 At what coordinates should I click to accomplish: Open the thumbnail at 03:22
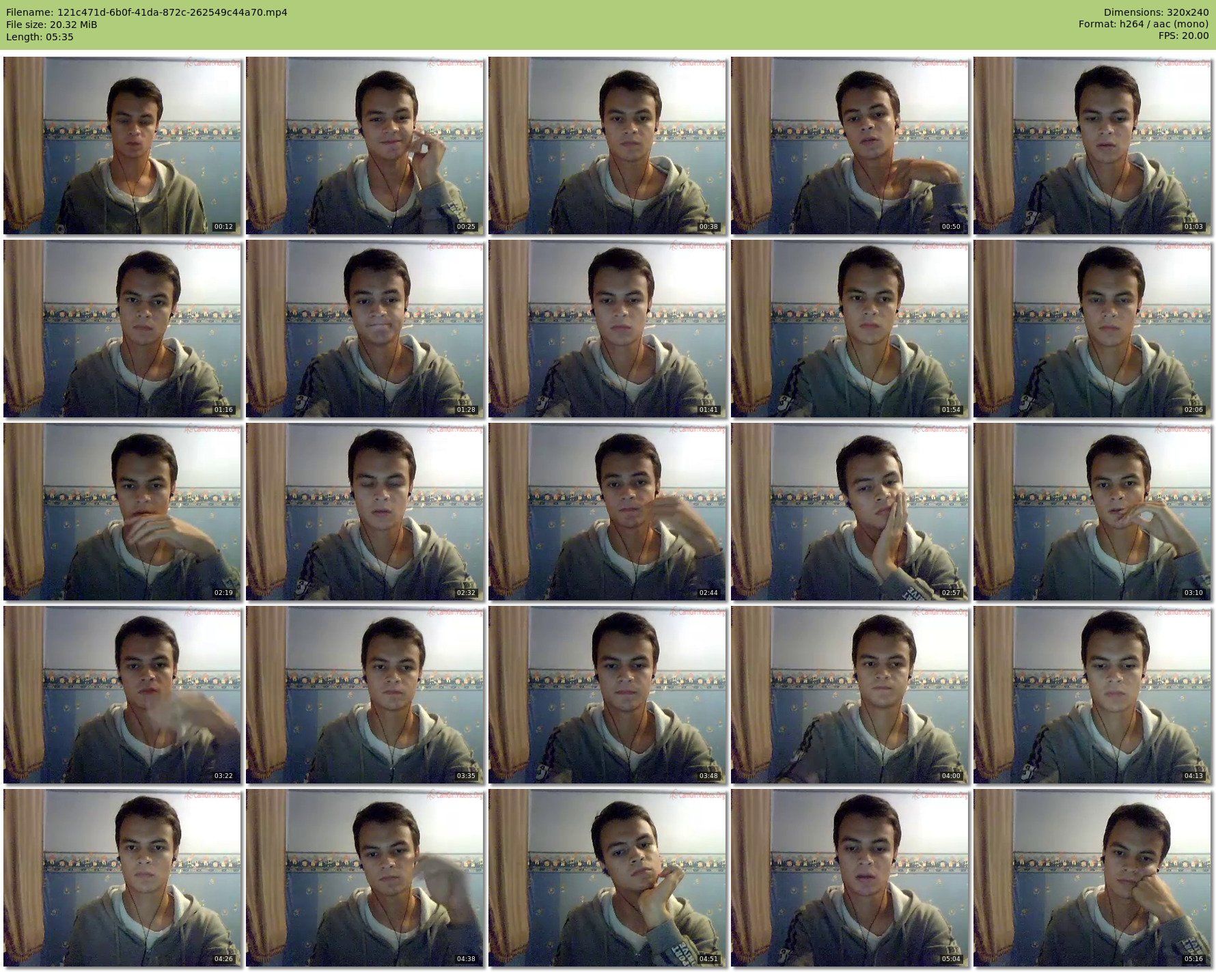click(x=122, y=695)
